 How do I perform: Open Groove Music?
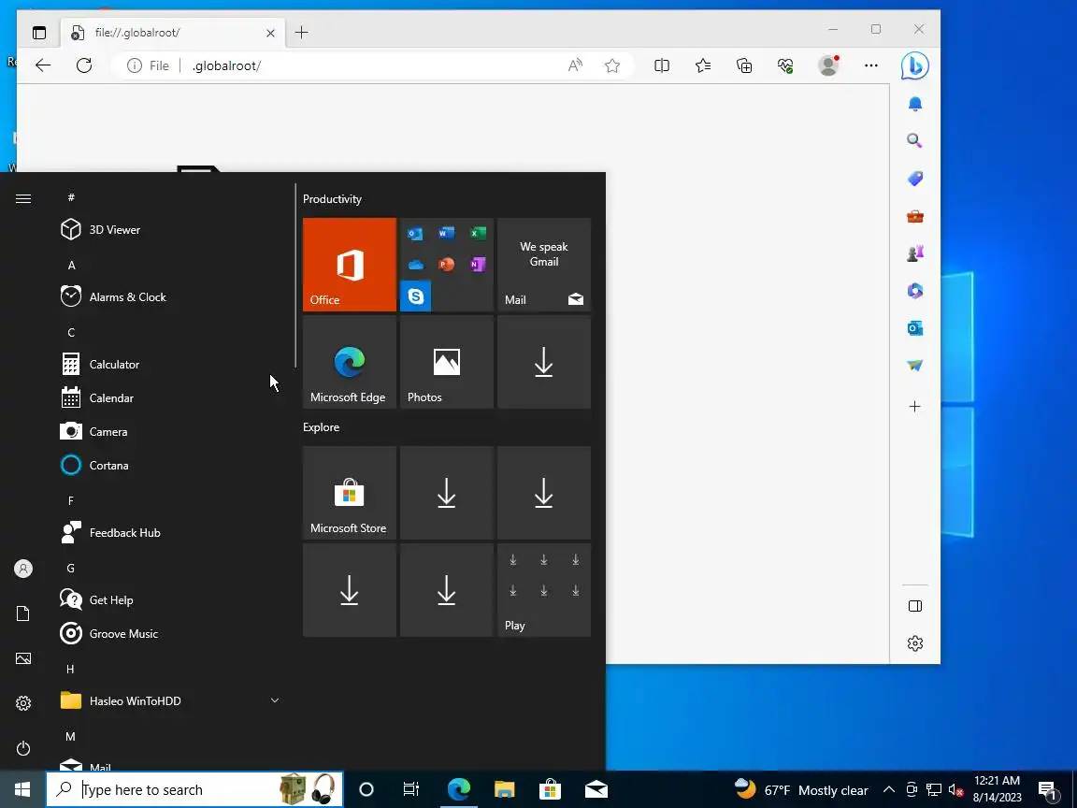coord(168,633)
